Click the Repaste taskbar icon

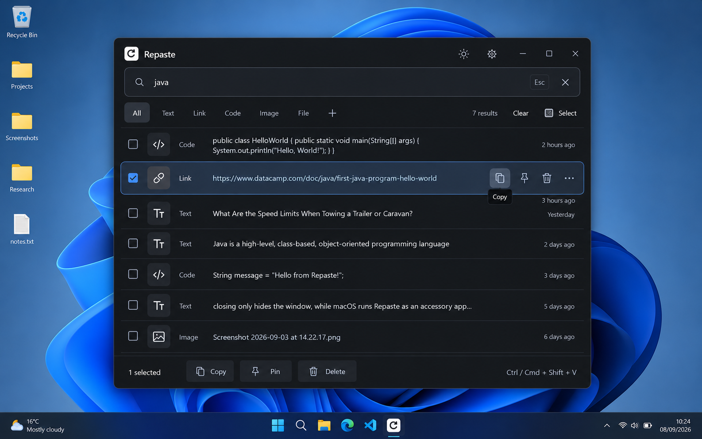pos(393,425)
